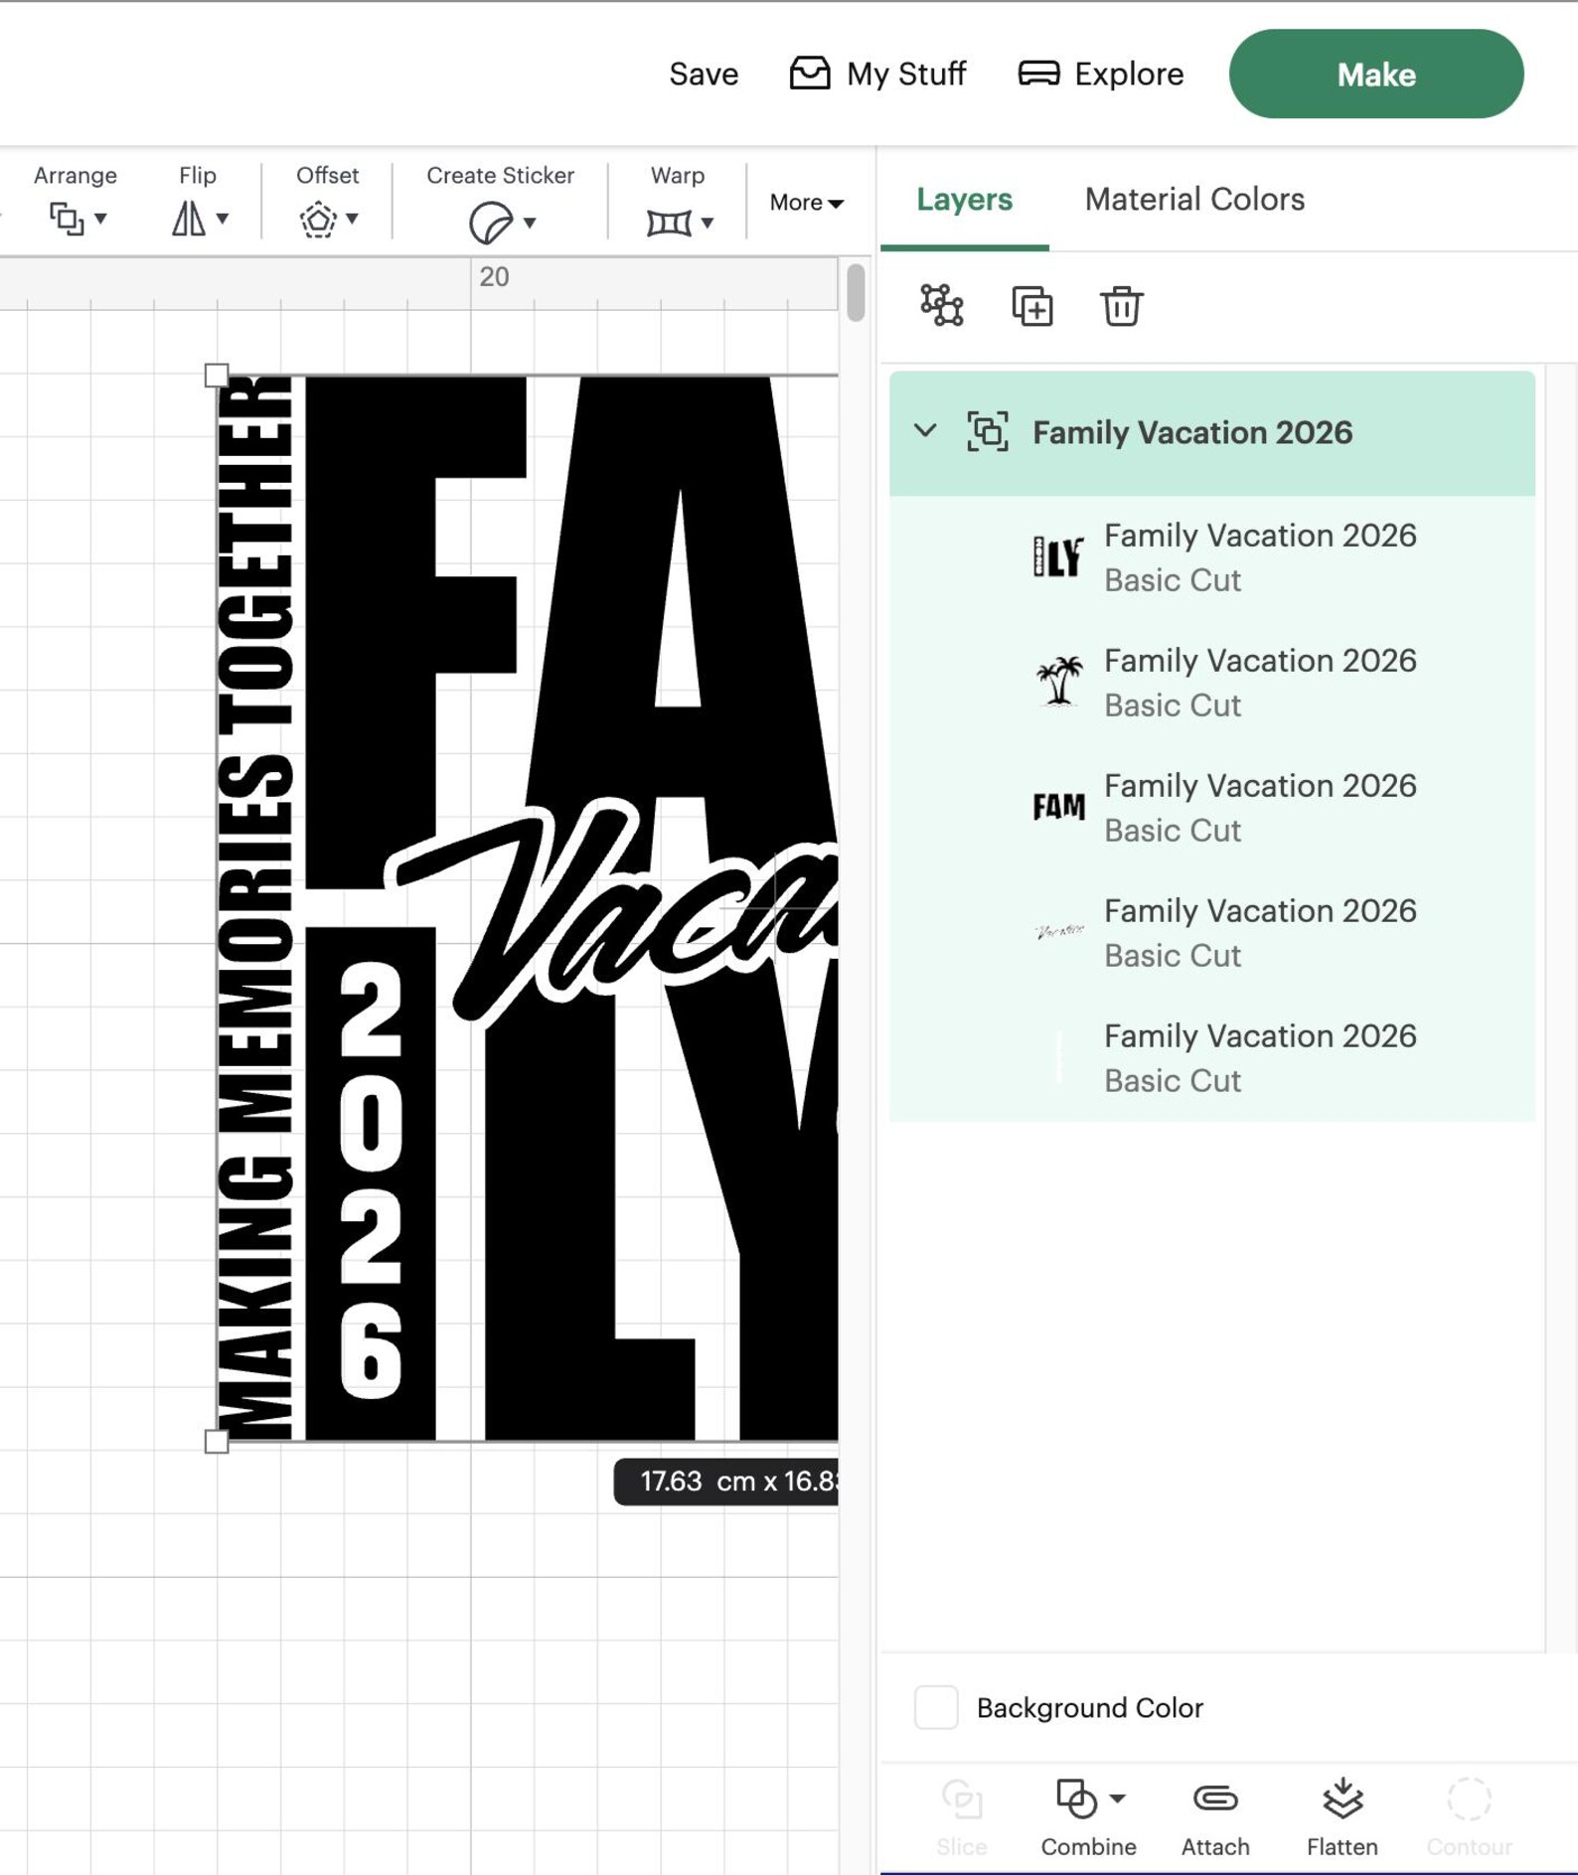Screen dimensions: 1578x1875
Task: Switch to the Material Colors tab
Action: (x=1194, y=199)
